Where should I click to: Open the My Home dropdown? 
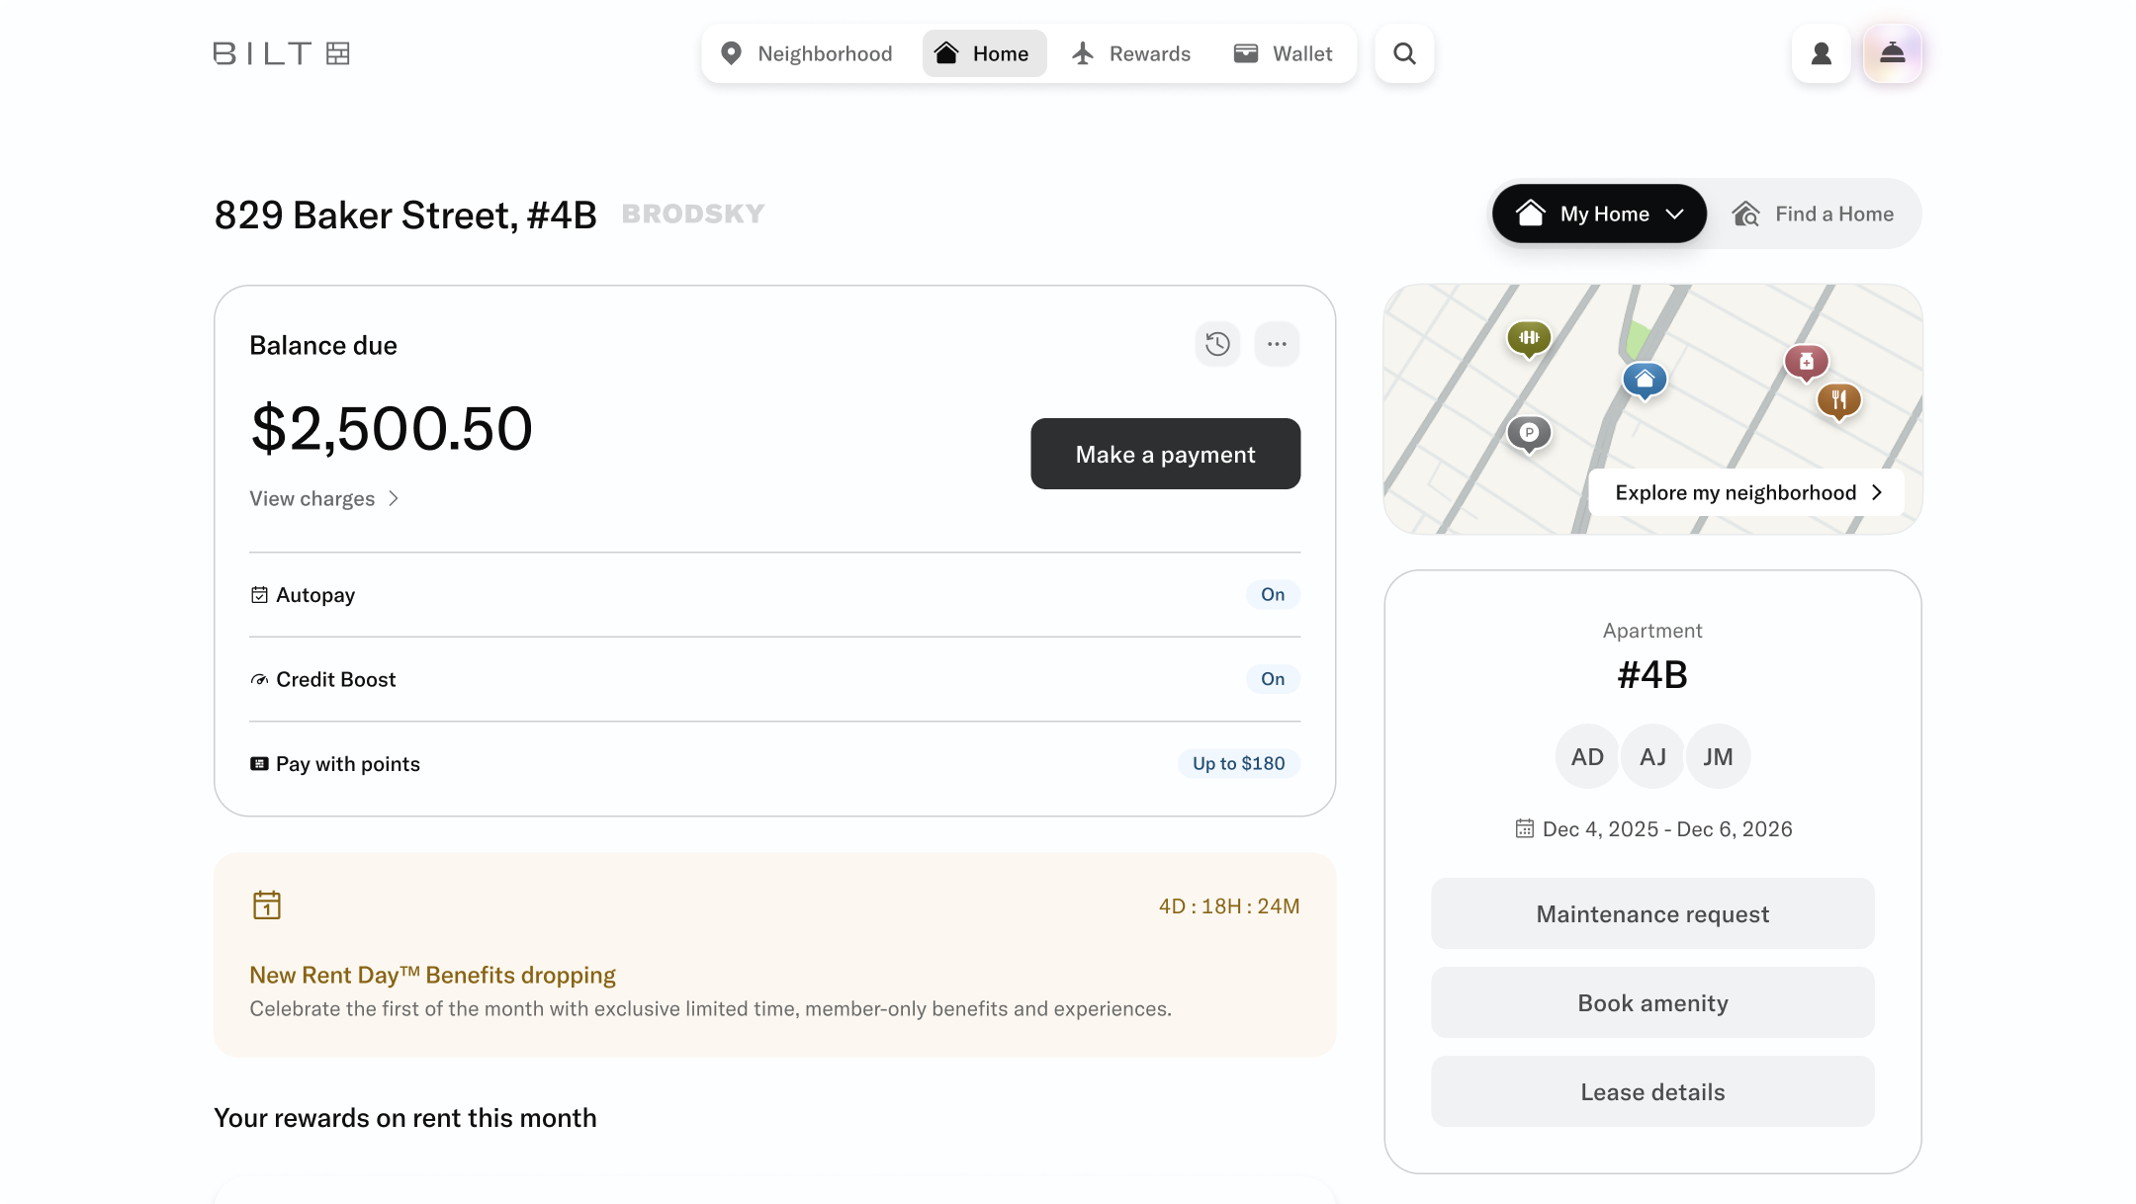[x=1598, y=214]
